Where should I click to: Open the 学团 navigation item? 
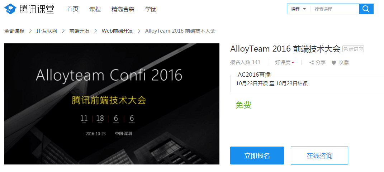pyautogui.click(x=151, y=9)
